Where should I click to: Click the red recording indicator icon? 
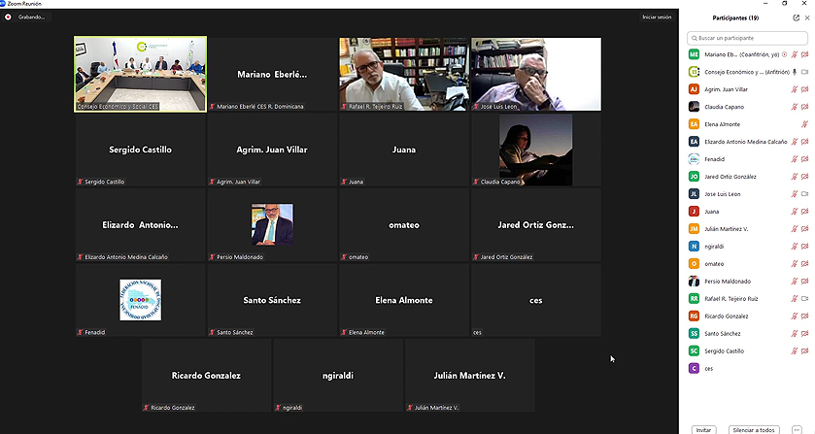8,17
